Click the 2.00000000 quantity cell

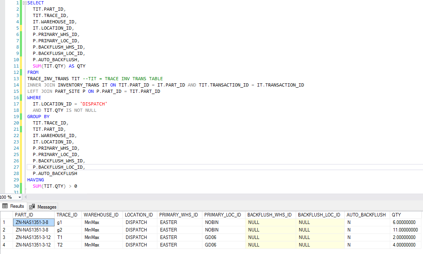pos(406,237)
